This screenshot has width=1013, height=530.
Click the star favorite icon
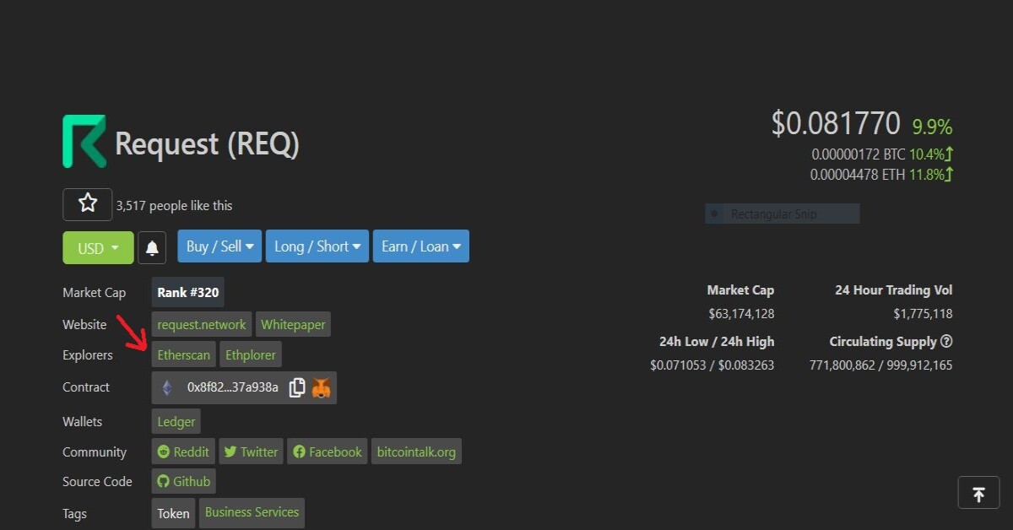click(x=87, y=204)
